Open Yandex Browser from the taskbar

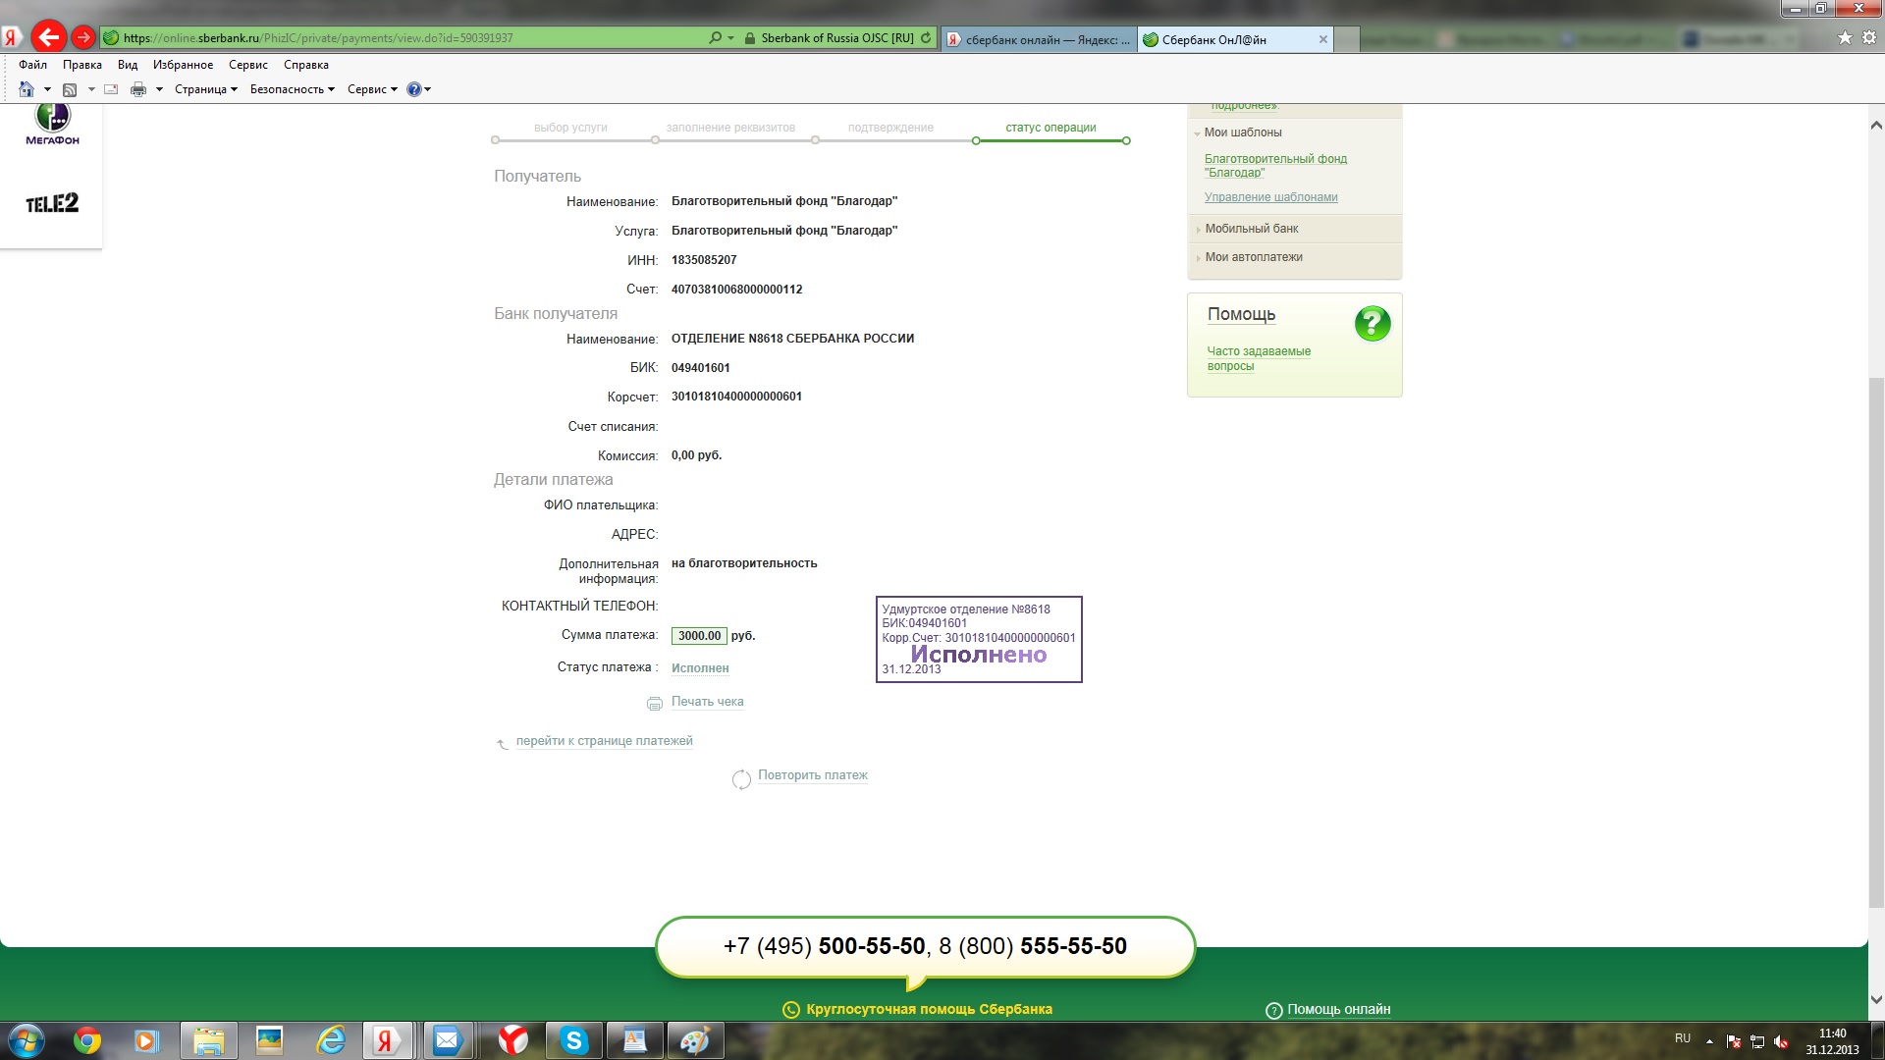pyautogui.click(x=512, y=1040)
